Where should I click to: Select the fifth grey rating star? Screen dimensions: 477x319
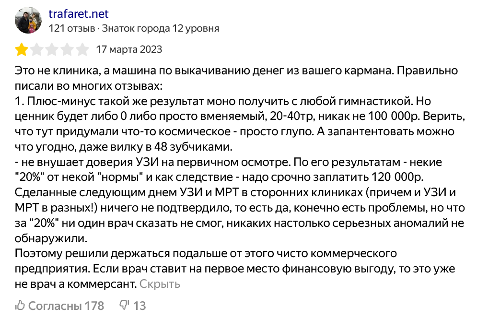tap(82, 49)
